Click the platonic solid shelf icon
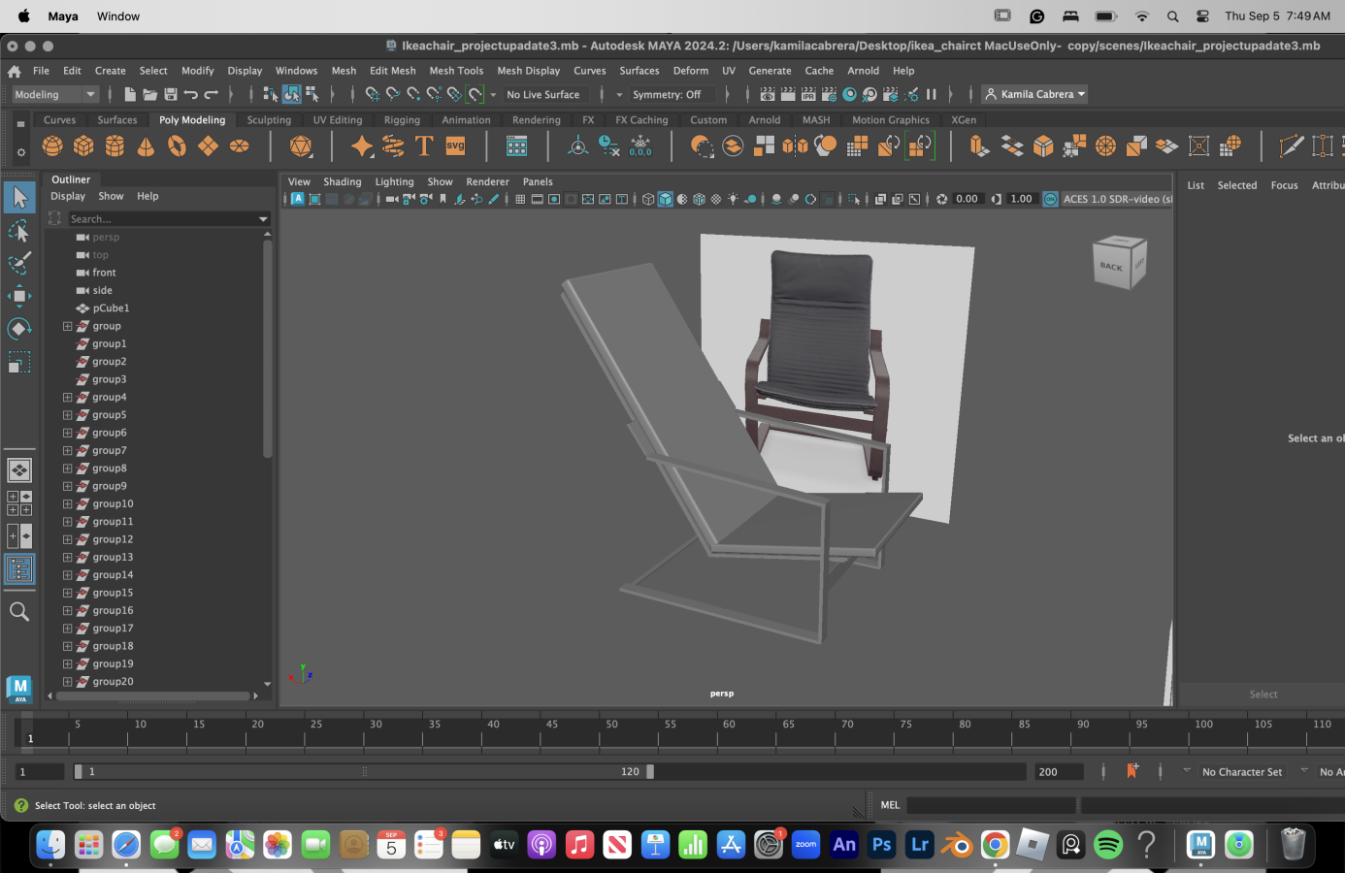1345x873 pixels. pyautogui.click(x=301, y=146)
